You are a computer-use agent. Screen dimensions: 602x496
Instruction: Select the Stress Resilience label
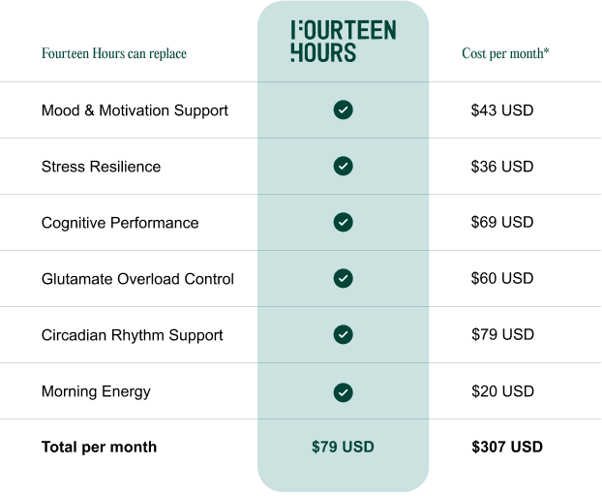pyautogui.click(x=101, y=167)
